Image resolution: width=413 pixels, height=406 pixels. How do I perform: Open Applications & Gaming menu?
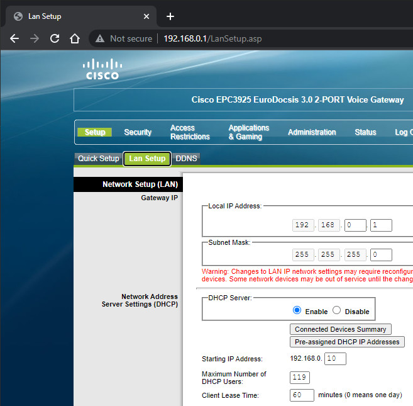[x=249, y=132]
